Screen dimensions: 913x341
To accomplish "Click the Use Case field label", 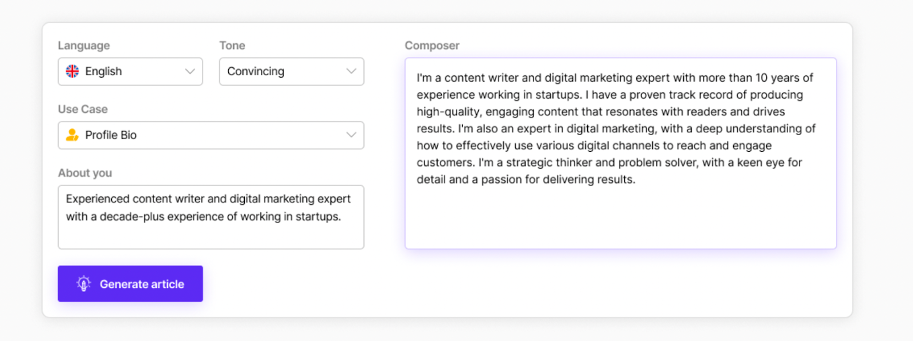I will click(83, 109).
